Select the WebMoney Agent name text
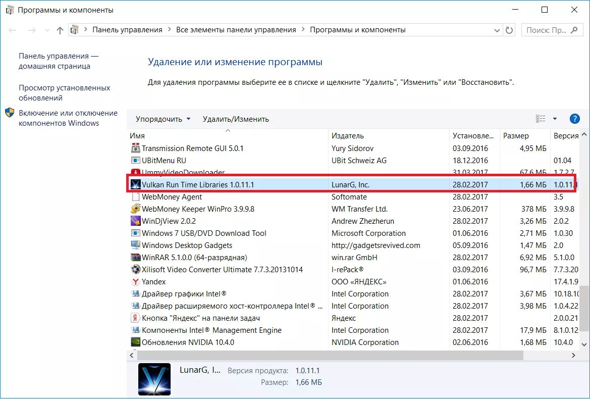The height and width of the screenshot is (399, 590). 172,197
